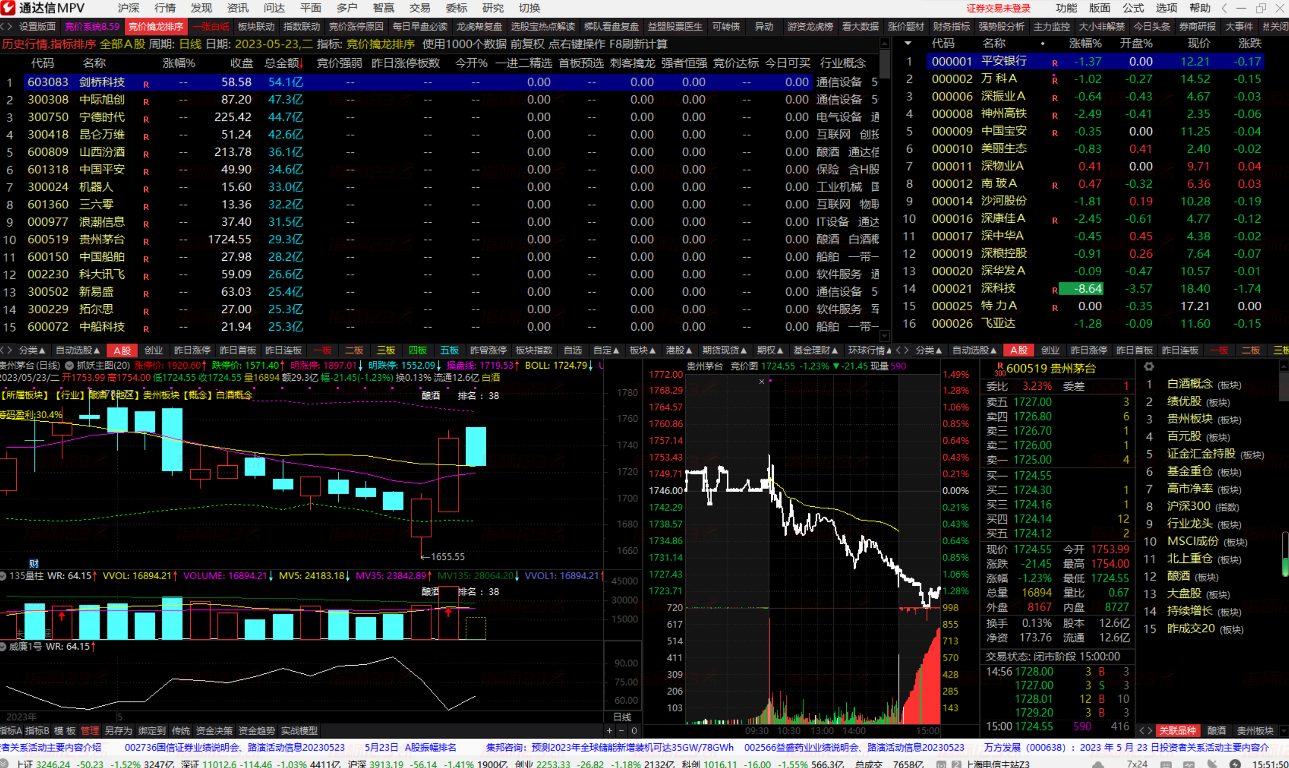This screenshot has width=1289, height=768.
Task: Click the cloud icon in the status bar
Action: (1098, 765)
